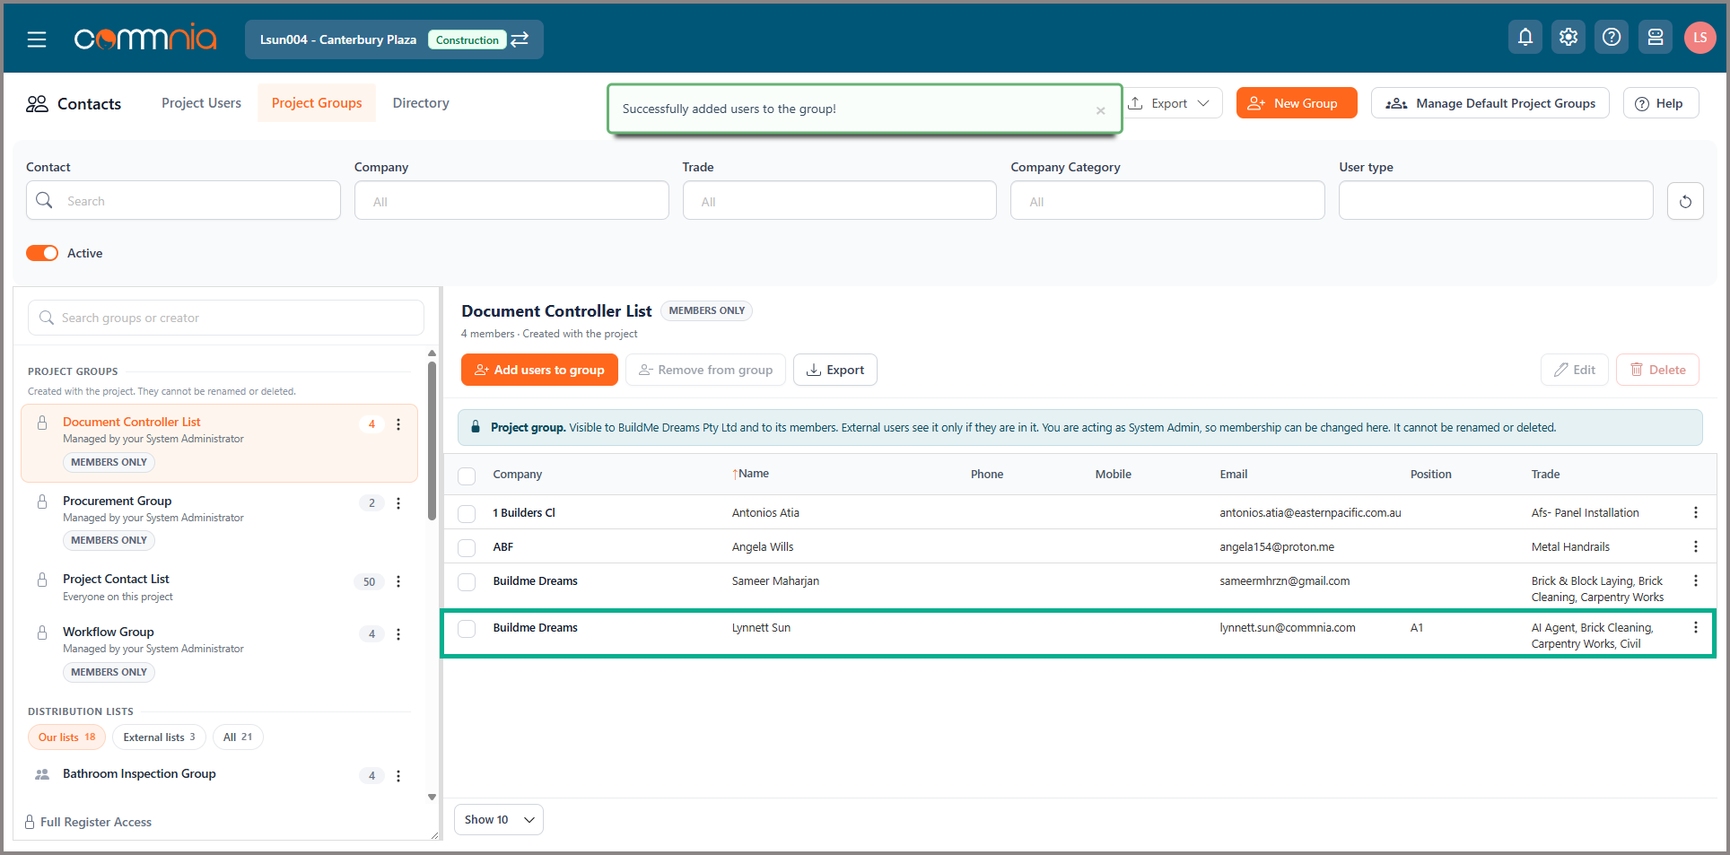Select all rows with header checkbox
The width and height of the screenshot is (1730, 855).
coord(467,475)
